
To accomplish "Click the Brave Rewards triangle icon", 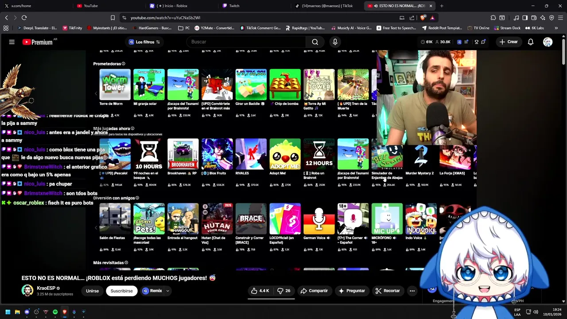I will (x=432, y=18).
